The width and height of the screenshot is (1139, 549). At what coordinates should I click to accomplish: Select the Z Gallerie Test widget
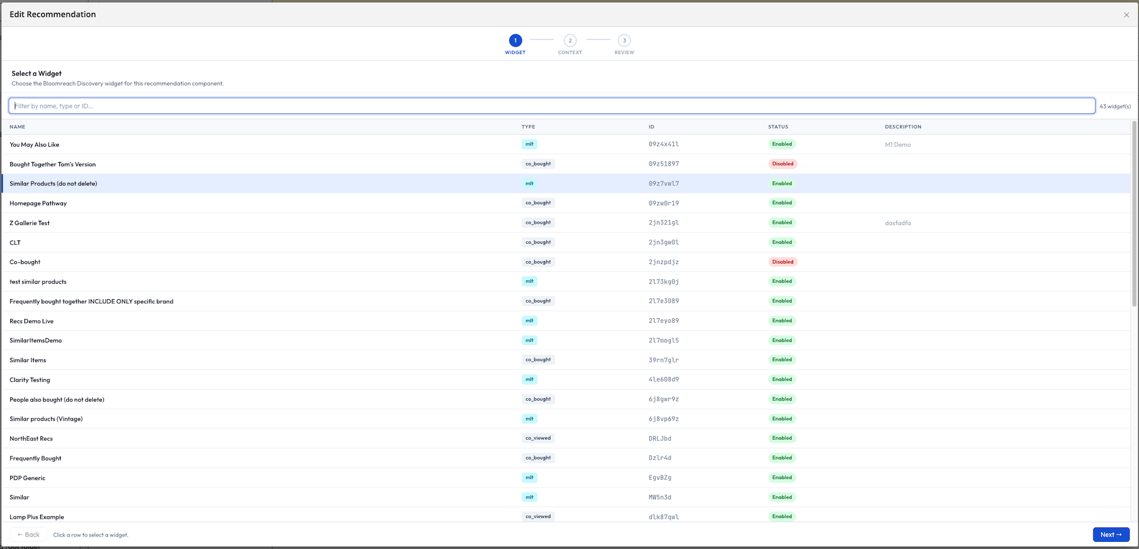(x=566, y=223)
